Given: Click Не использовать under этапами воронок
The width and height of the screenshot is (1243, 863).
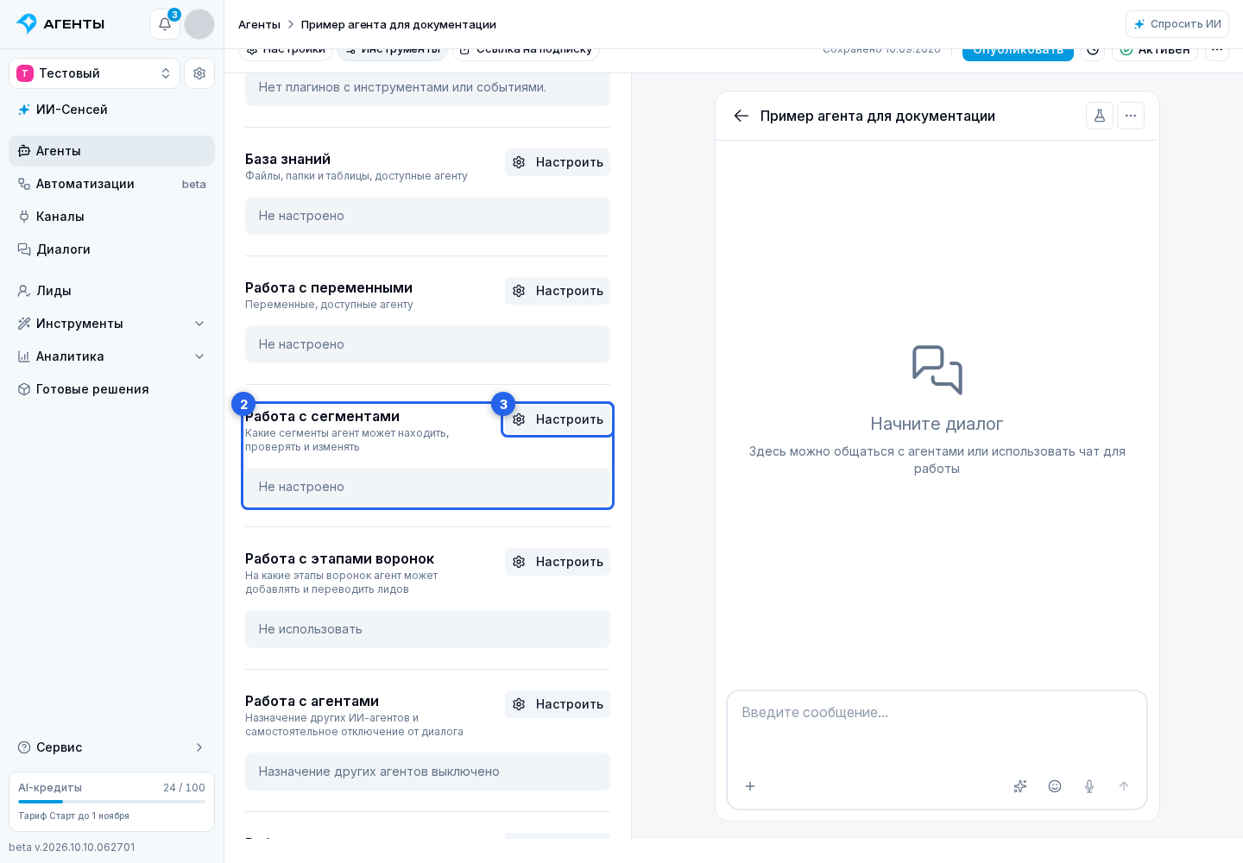Looking at the screenshot, I should (427, 629).
